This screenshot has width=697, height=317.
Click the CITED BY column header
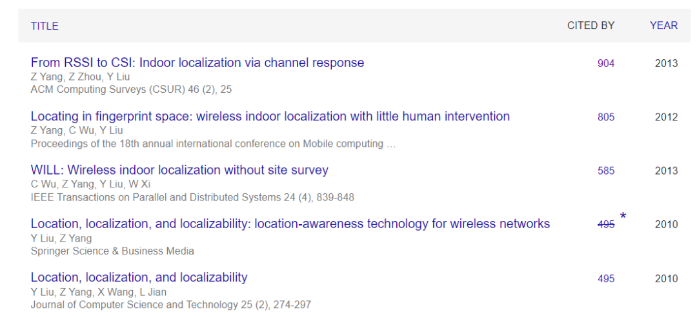coord(591,26)
